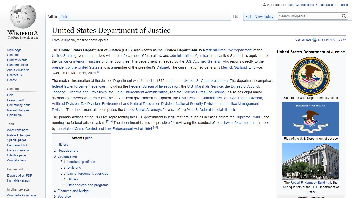
Task: Open the coordinates 38°53′36″N 77°1′30″W link
Action: (x=332, y=40)
